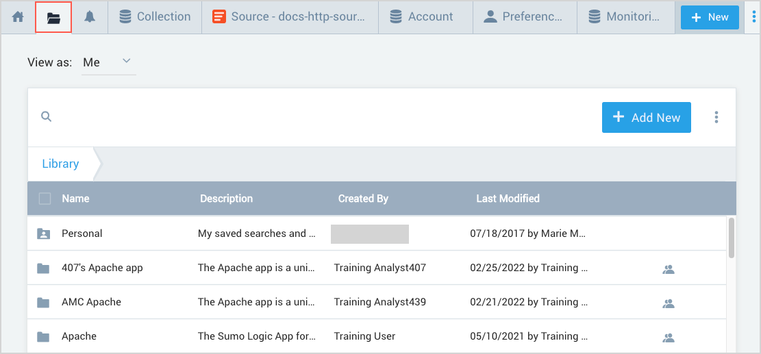Switch to the Account tab
Viewport: 761px width, 354px height.
tap(422, 17)
